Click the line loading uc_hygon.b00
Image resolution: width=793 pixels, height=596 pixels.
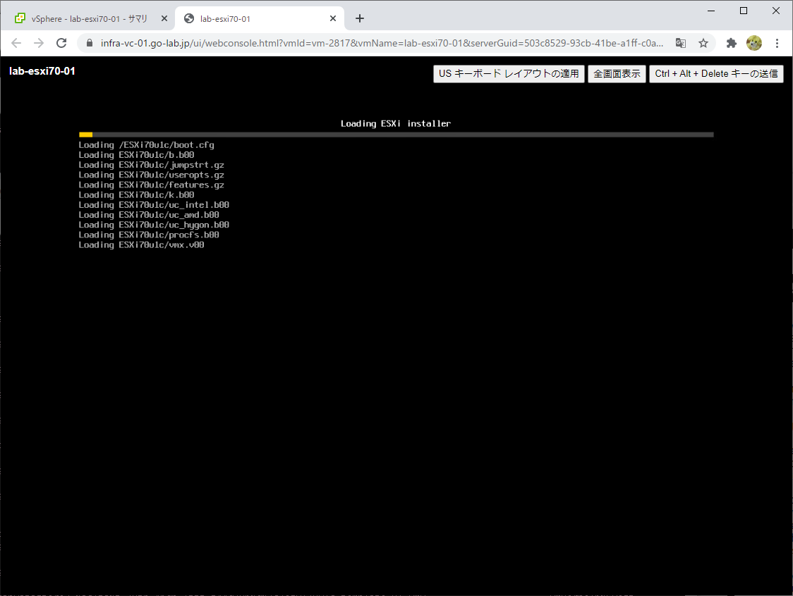point(154,225)
